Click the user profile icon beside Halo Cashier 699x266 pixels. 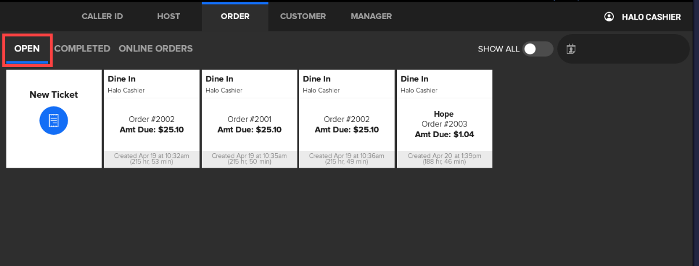(609, 17)
